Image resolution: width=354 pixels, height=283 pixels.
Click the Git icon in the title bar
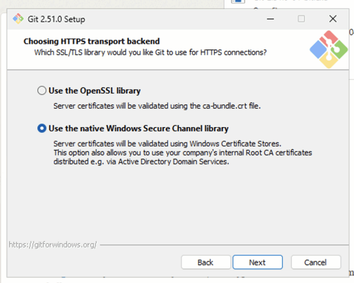click(18, 19)
